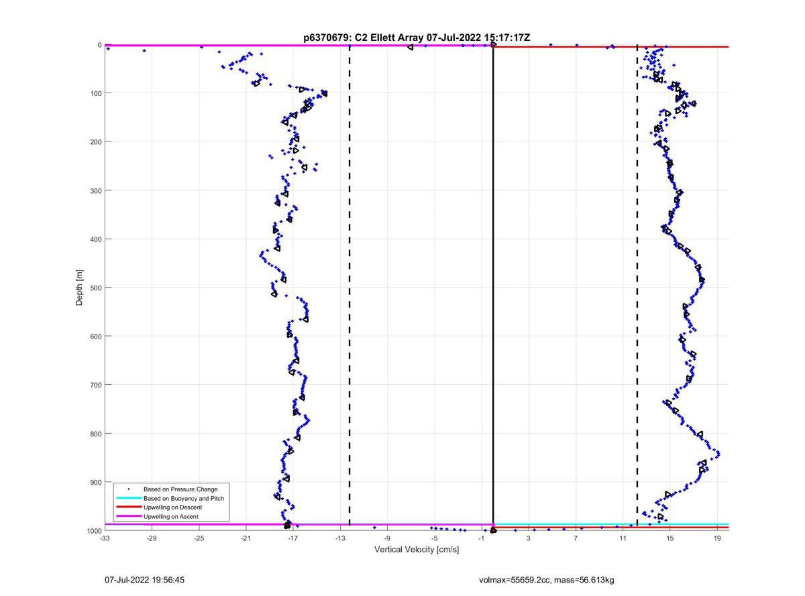Click the x-axis tick label '19'

click(717, 538)
